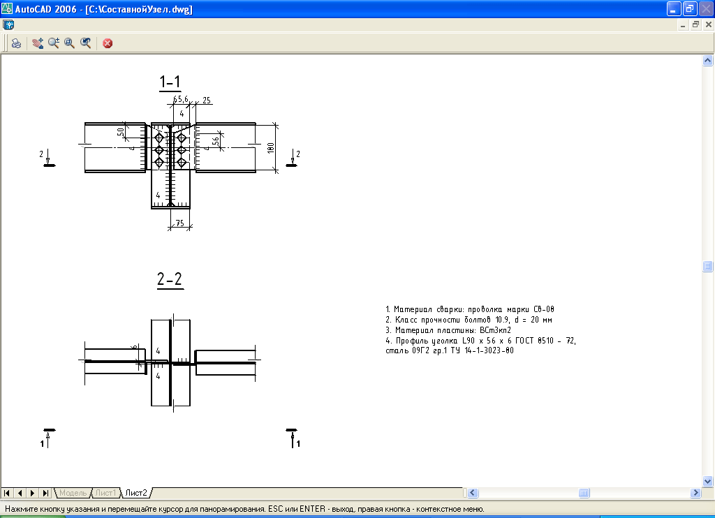The width and height of the screenshot is (715, 518).
Task: Click the horizontal scrollbar left arrow
Action: [x=473, y=493]
